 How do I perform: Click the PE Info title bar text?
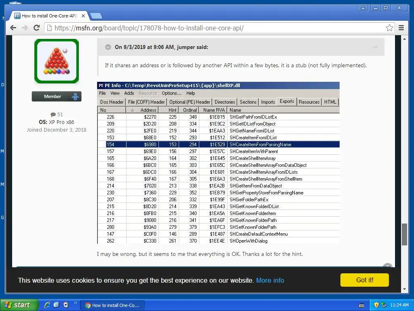[169, 85]
